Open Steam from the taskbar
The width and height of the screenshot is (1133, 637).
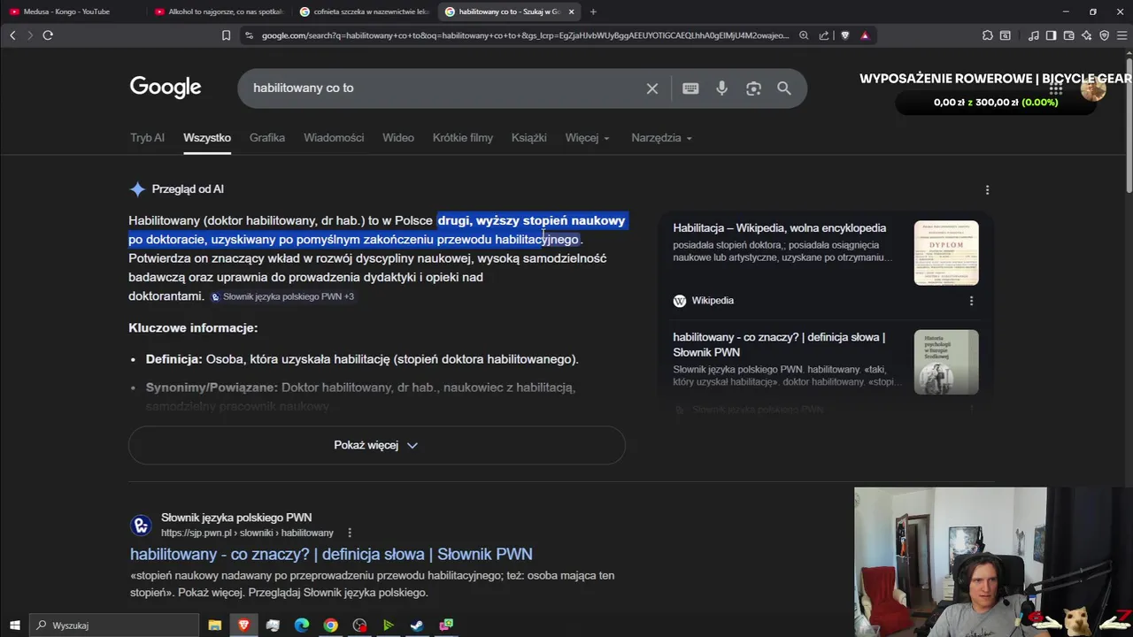click(417, 625)
